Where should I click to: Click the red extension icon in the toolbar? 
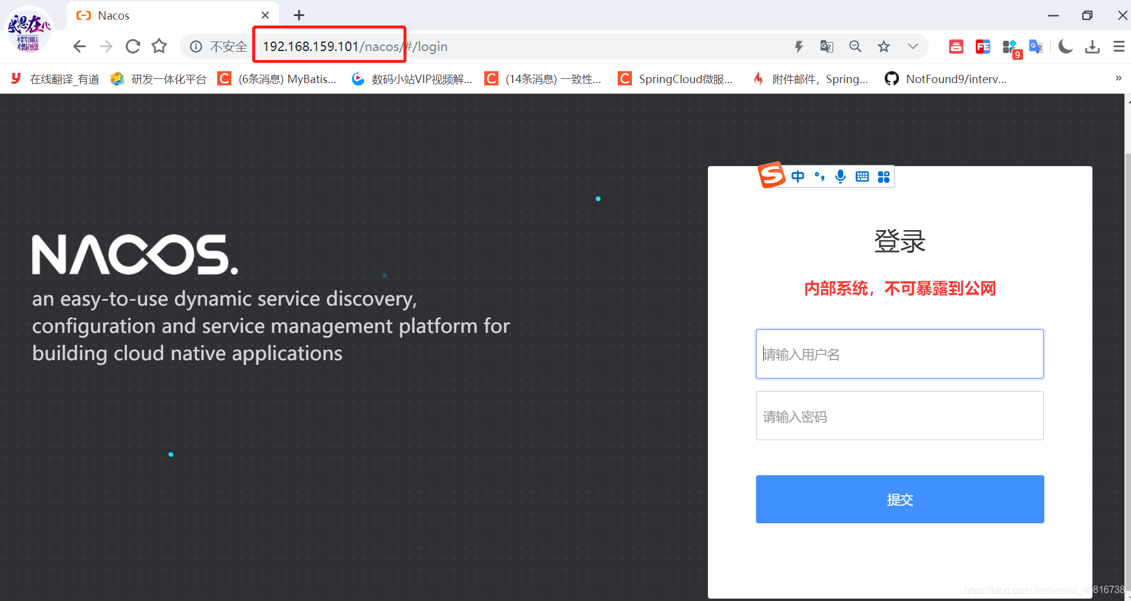(x=956, y=46)
